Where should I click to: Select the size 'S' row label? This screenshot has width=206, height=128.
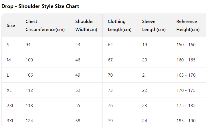point(8,45)
